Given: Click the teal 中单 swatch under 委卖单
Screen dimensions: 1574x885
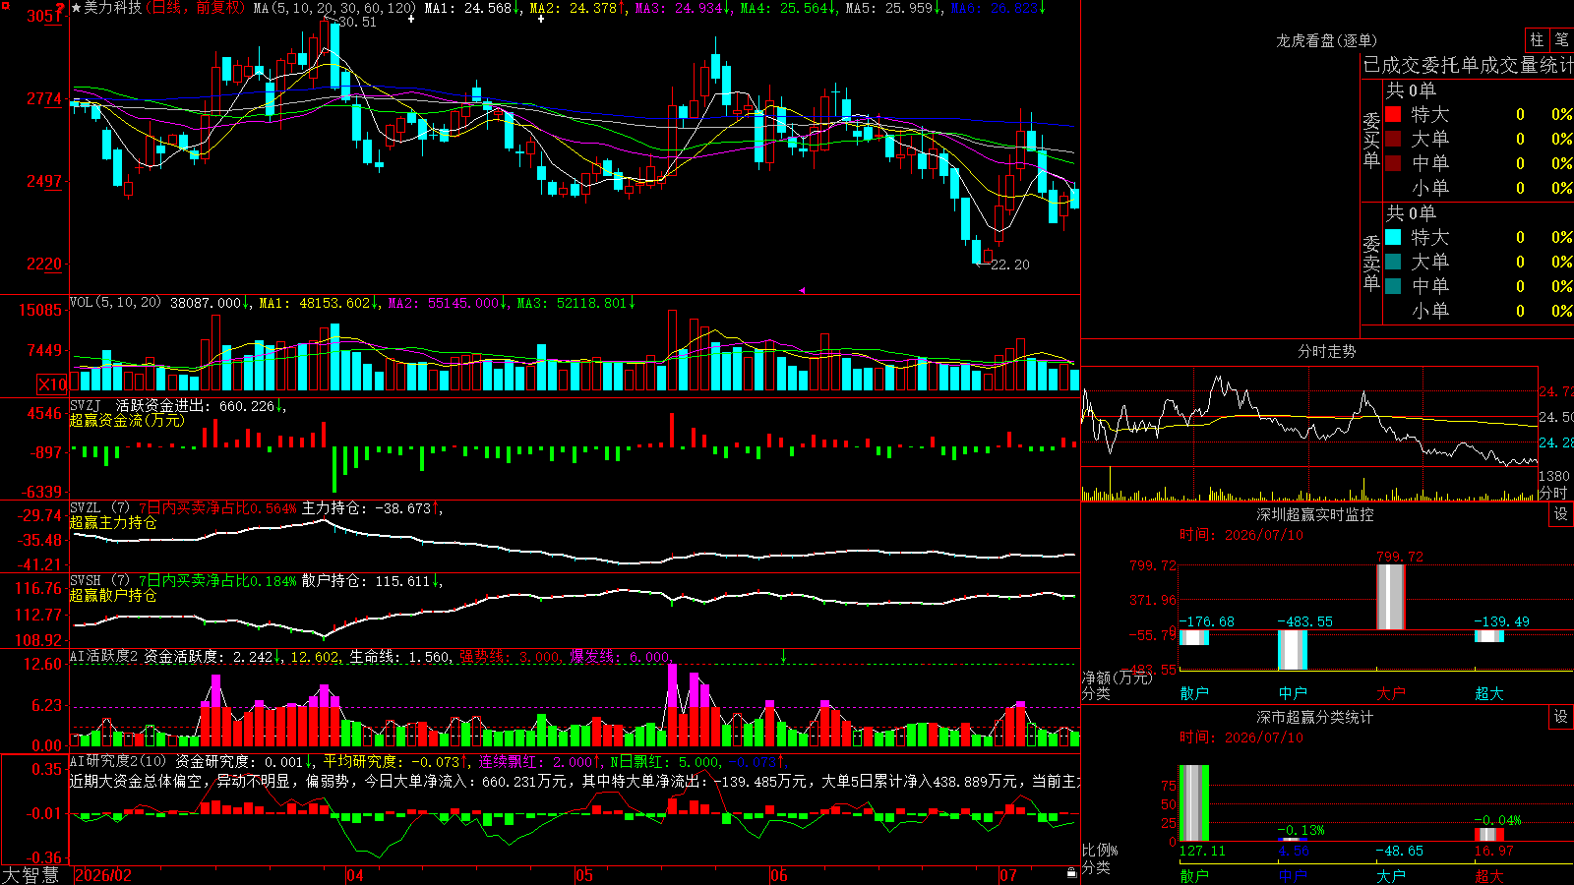Looking at the screenshot, I should click(x=1393, y=286).
